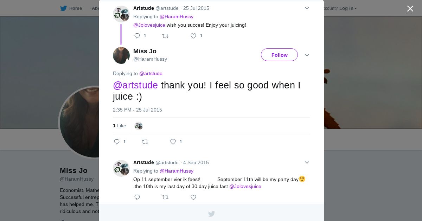The image size is (422, 221).
Task: Like Artstude's 4 Sep tweet
Action: tap(193, 197)
